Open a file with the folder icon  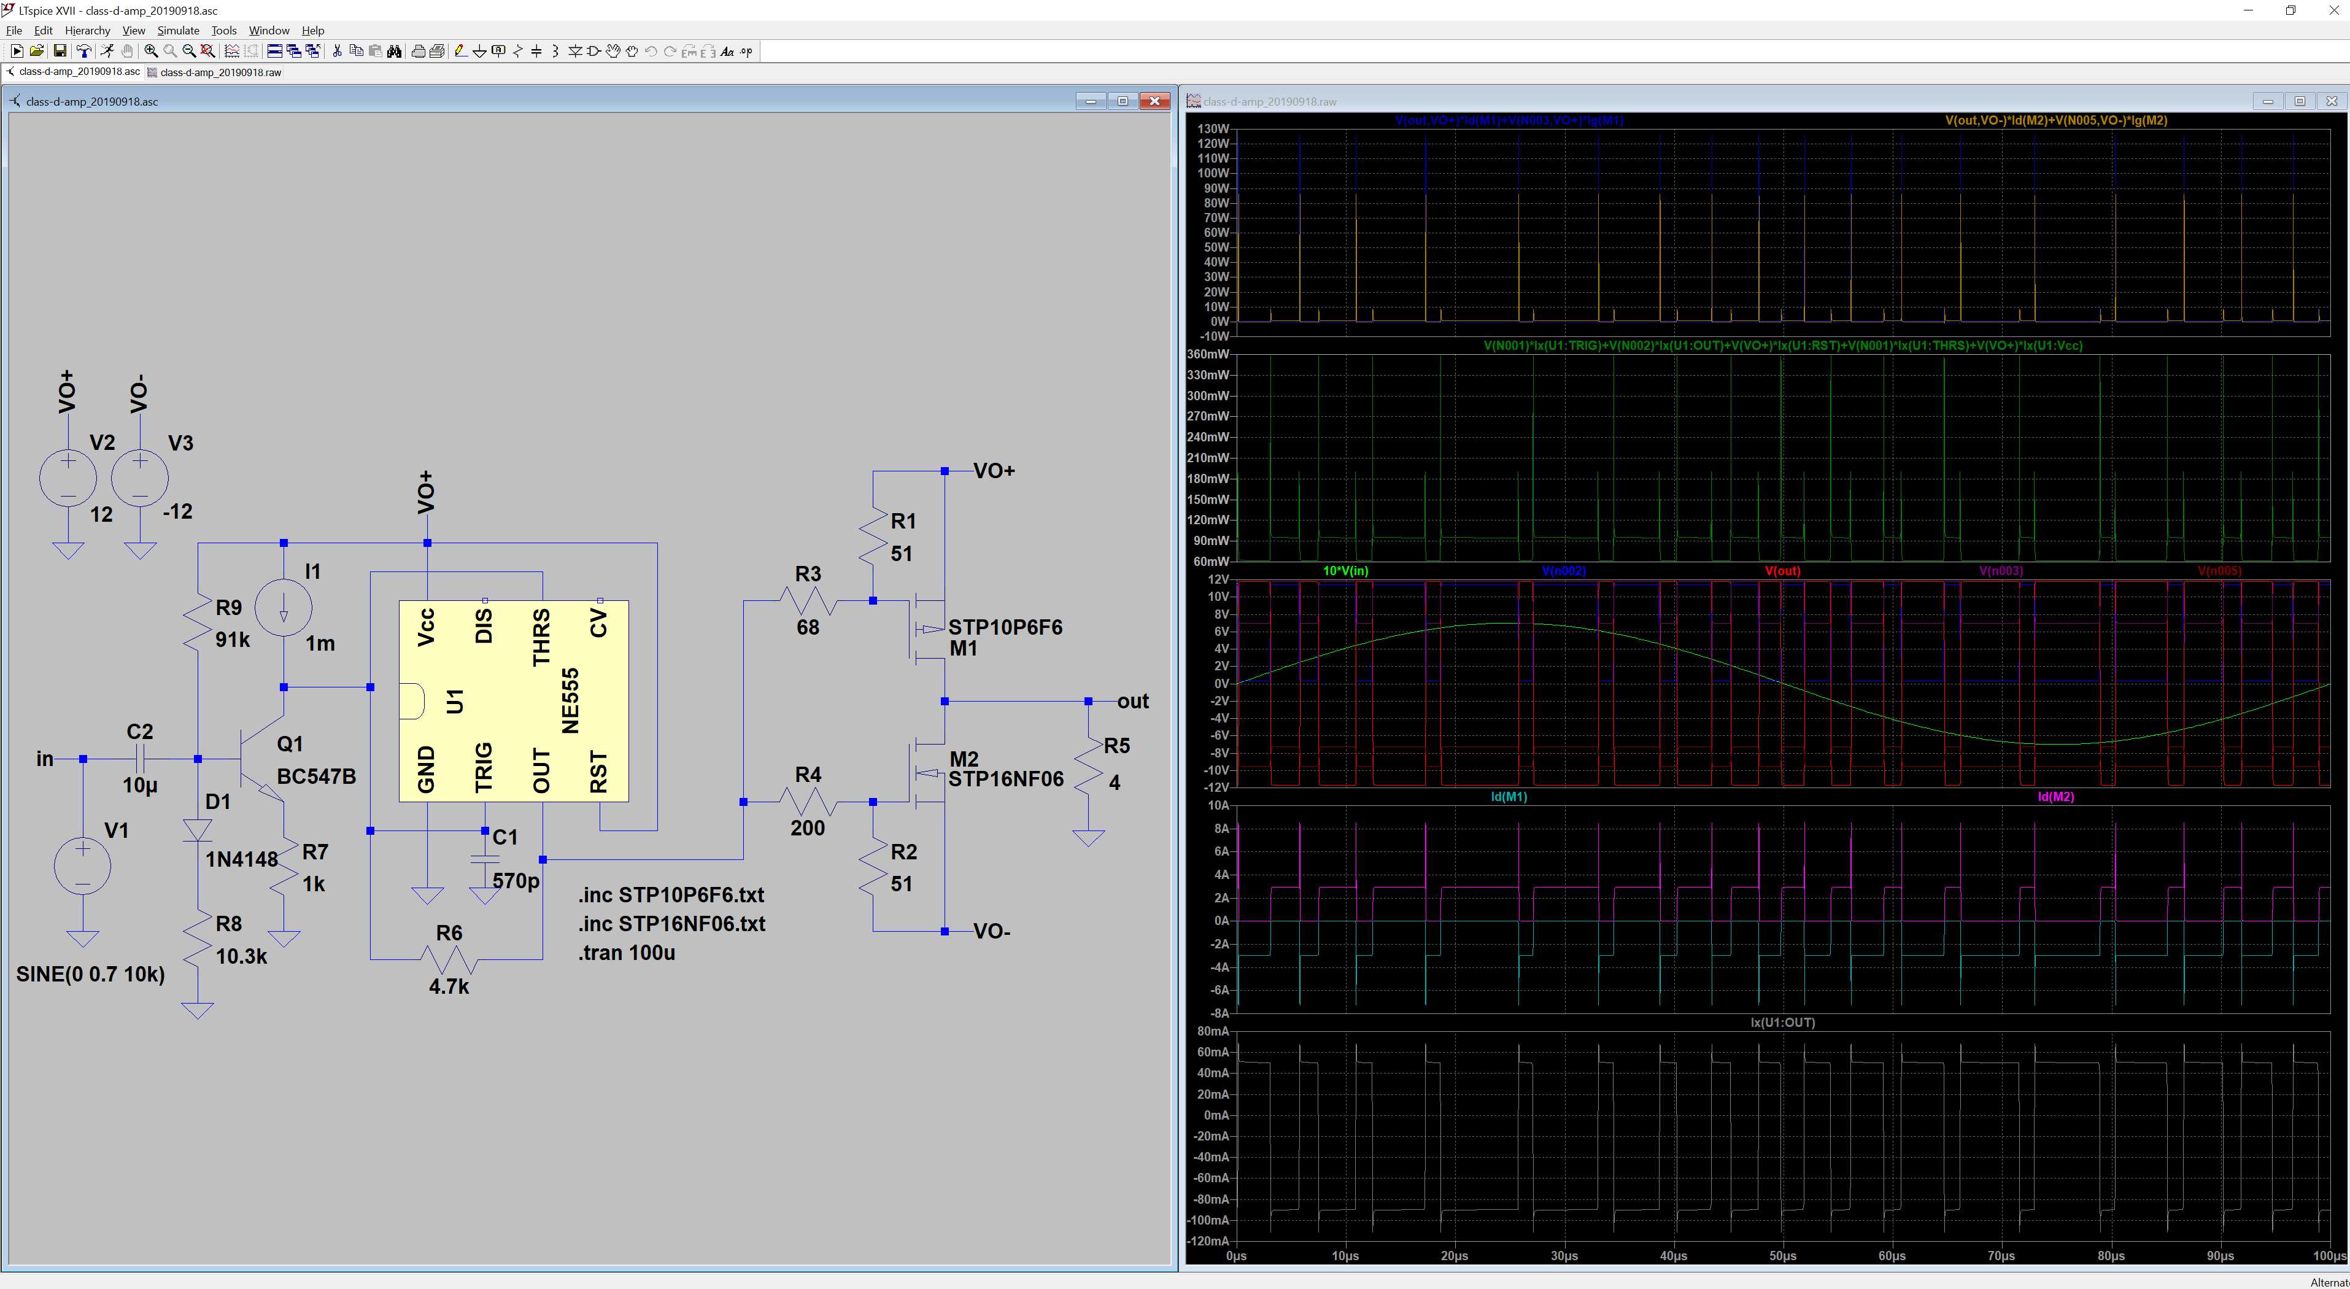[36, 51]
